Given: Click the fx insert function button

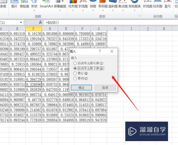Looking at the screenshot, I should pos(41,22).
